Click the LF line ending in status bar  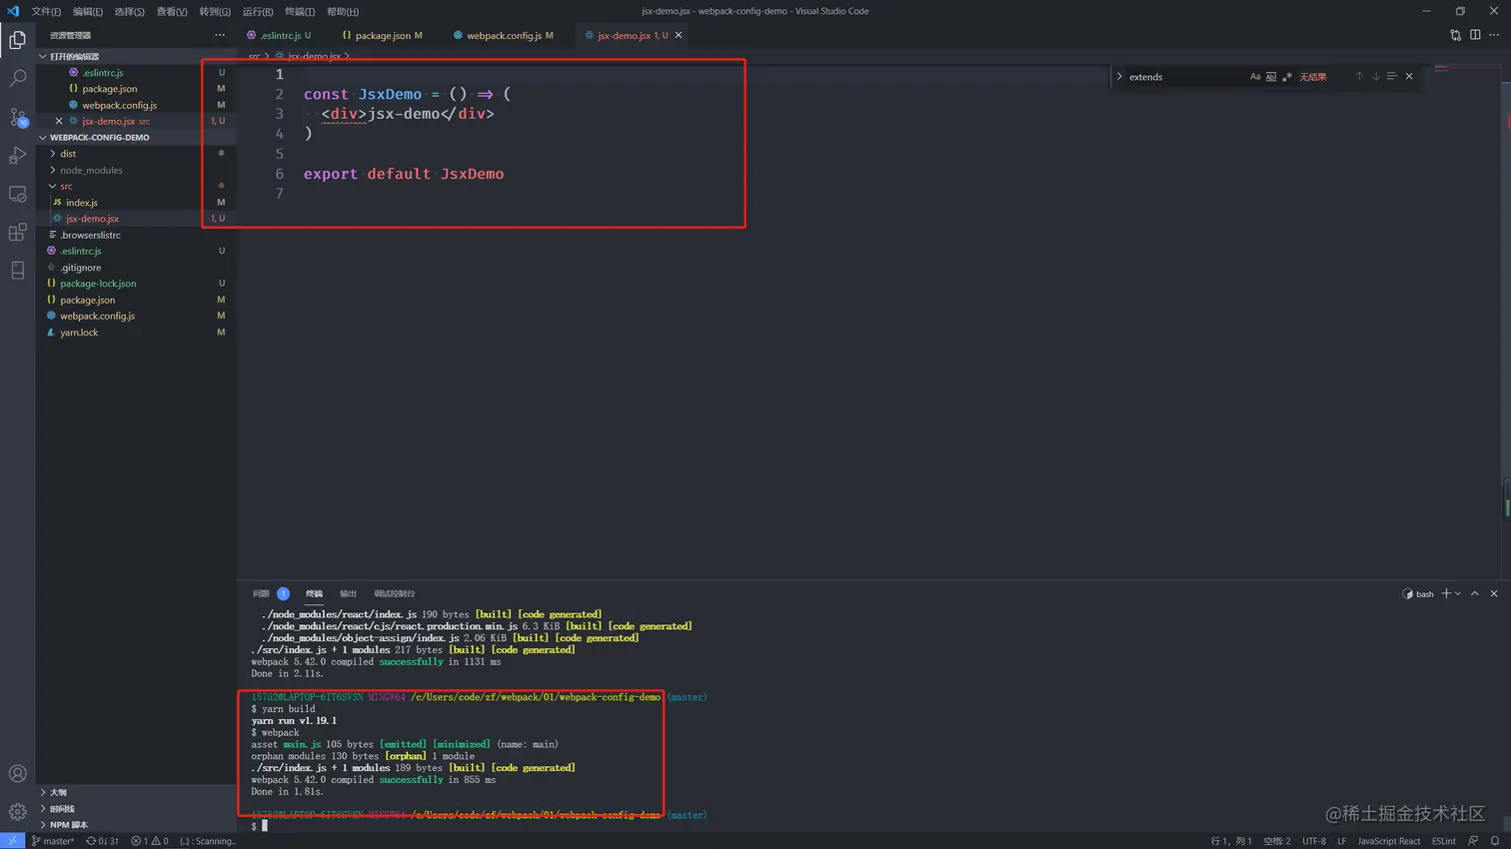click(x=1342, y=841)
